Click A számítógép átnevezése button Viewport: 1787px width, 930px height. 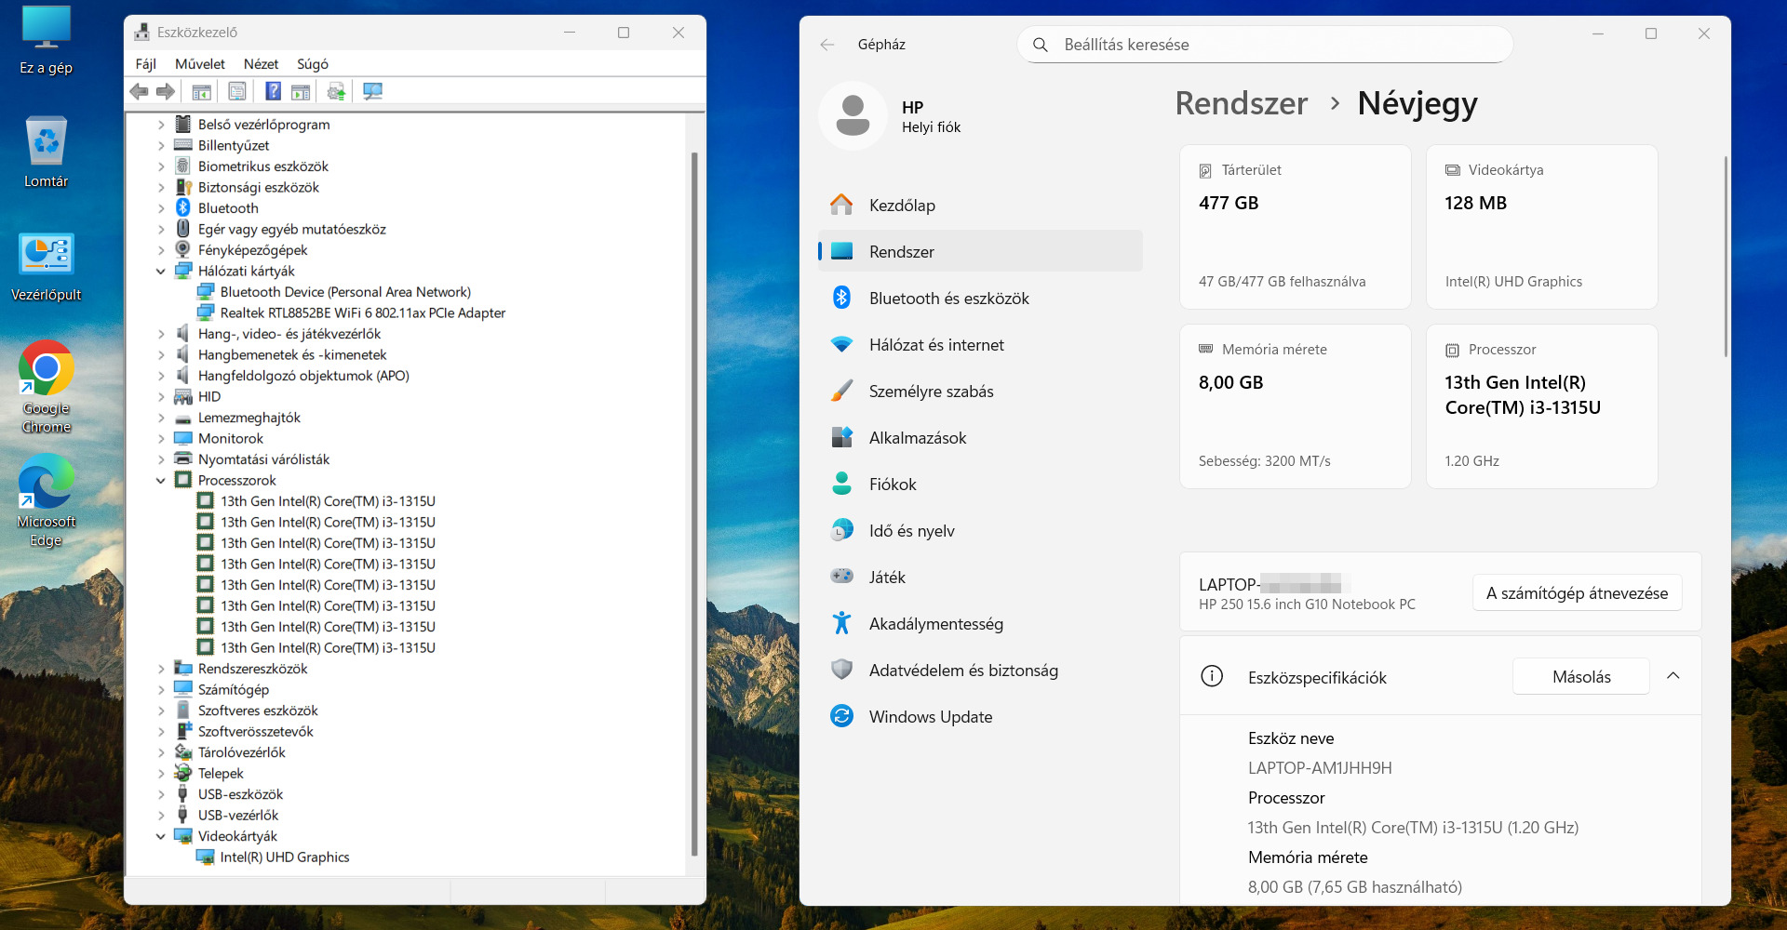pyautogui.click(x=1577, y=592)
